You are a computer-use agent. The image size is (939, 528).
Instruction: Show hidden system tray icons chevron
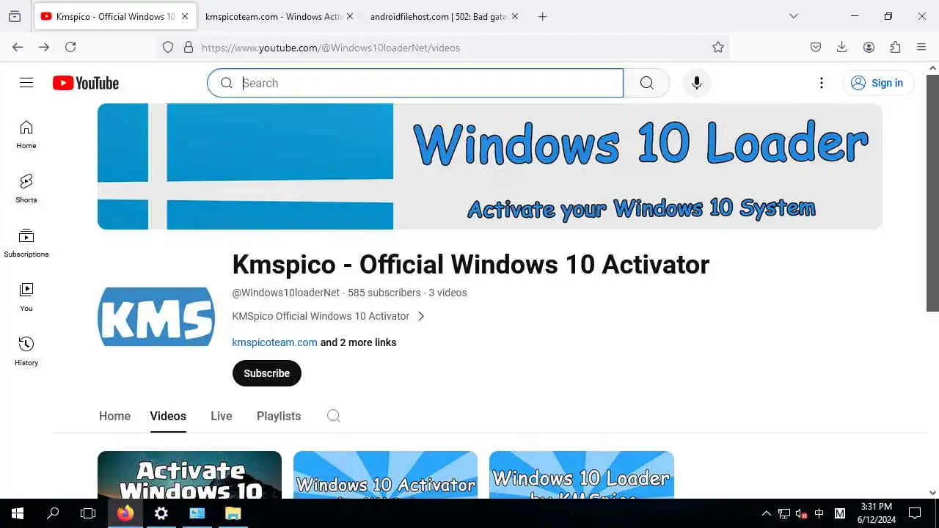(767, 513)
